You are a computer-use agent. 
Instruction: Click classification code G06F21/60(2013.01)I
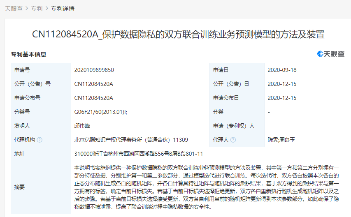click(x=100, y=112)
